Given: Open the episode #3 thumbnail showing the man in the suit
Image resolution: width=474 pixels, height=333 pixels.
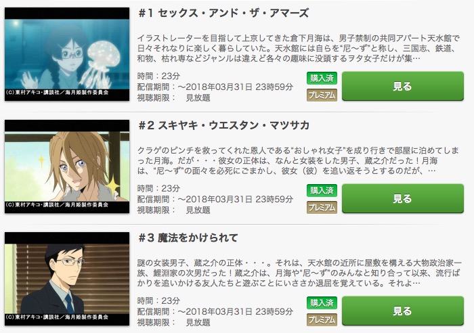Looking at the screenshot, I should point(67,279).
